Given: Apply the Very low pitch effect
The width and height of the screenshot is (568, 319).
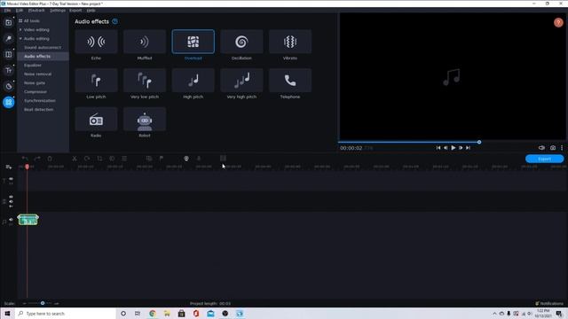Looking at the screenshot, I should pyautogui.click(x=145, y=81).
